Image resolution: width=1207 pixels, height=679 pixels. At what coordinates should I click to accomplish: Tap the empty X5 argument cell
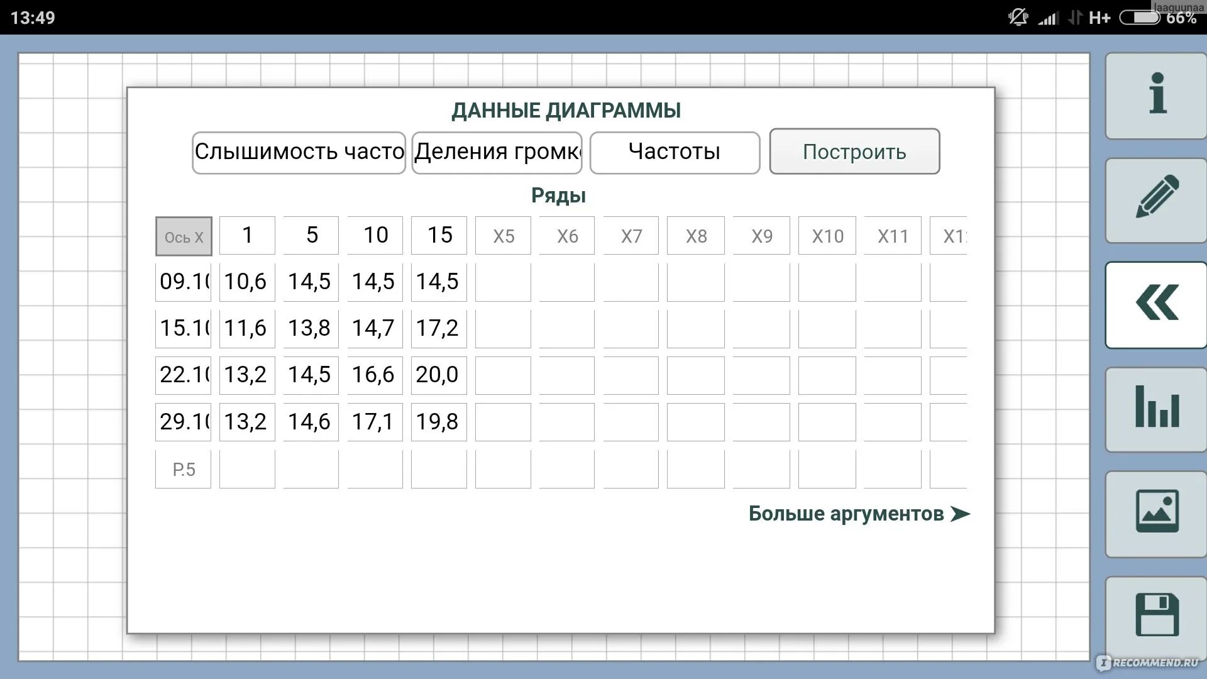coord(503,236)
